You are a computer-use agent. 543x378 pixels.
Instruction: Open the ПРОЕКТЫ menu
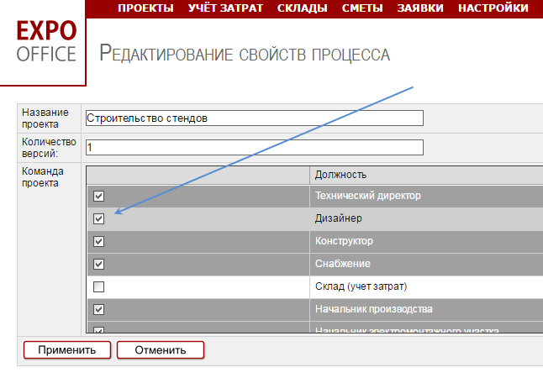pos(145,8)
